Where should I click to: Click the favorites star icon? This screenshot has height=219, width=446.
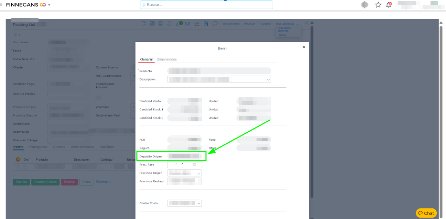click(378, 5)
